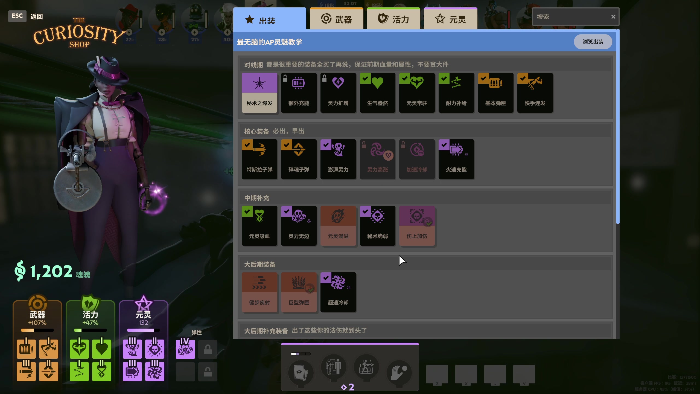The image size is (700, 394).
Task: Click the 1,202 魂魄 soul count
Action: coord(52,271)
